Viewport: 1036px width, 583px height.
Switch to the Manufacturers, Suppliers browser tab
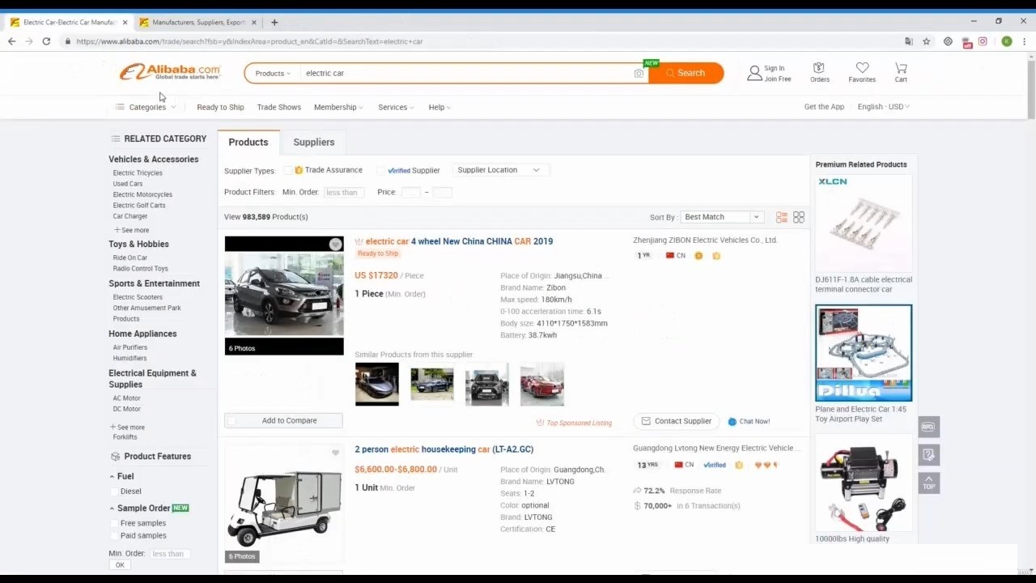click(x=198, y=22)
